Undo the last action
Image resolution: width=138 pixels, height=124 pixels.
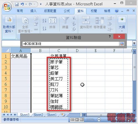[x=22, y=4]
